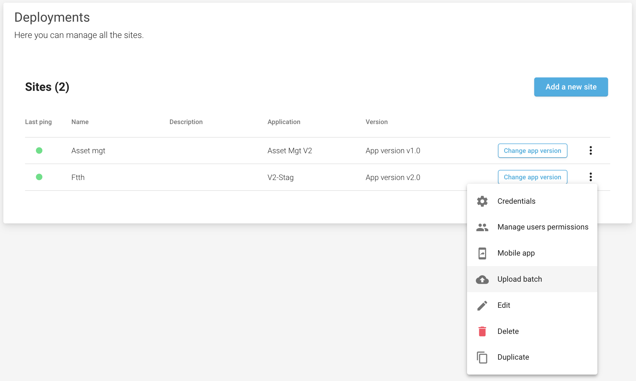This screenshot has width=636, height=381.
Task: Select the Asset mgt site name
Action: [88, 151]
